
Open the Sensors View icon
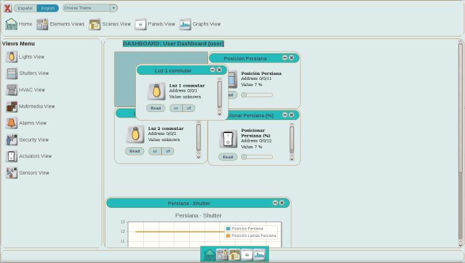click(x=11, y=173)
